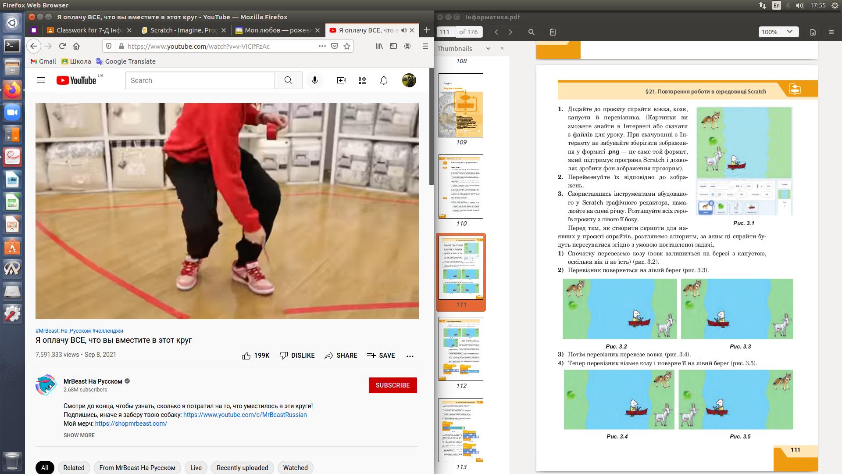The height and width of the screenshot is (474, 842).
Task: Bookmark this page with star icon
Action: click(347, 46)
